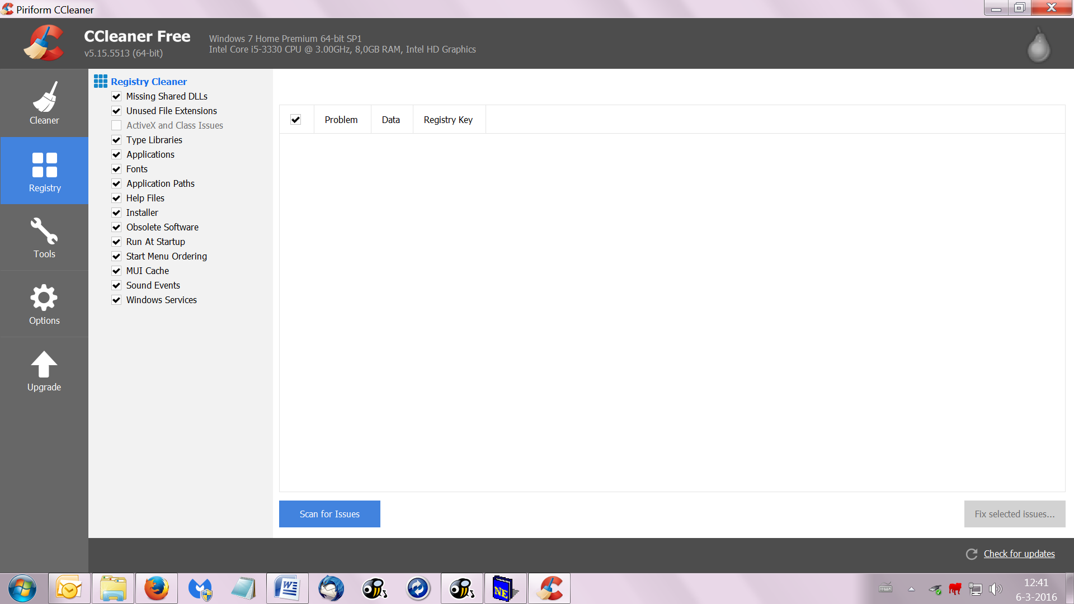Sort results by Problem column

tap(342, 120)
